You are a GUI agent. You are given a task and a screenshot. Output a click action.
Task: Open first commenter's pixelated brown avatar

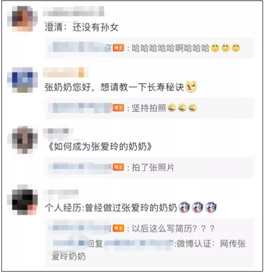22,19
